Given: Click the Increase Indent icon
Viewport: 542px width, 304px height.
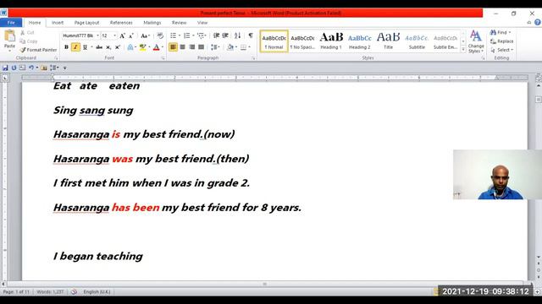Looking at the screenshot, I should (x=225, y=35).
